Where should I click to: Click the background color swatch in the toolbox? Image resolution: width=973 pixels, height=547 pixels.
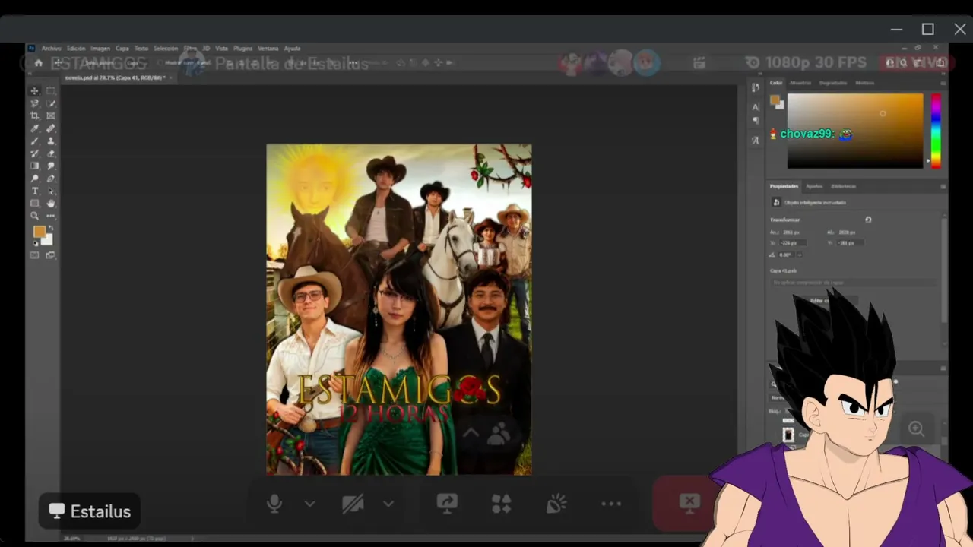tap(48, 240)
